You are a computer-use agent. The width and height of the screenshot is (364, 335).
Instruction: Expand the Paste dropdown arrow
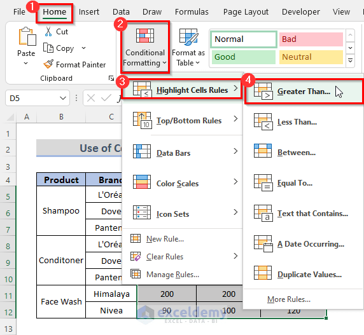coord(25,63)
